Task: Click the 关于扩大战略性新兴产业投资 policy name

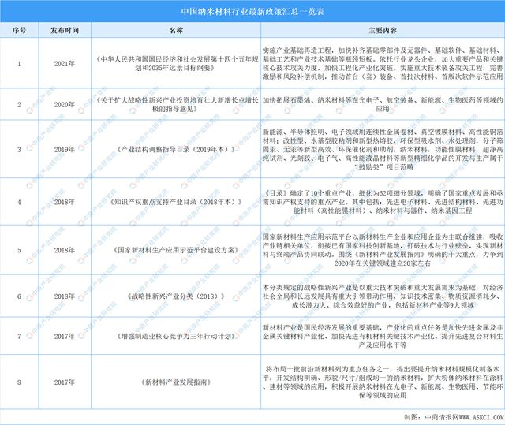Action: (x=176, y=105)
